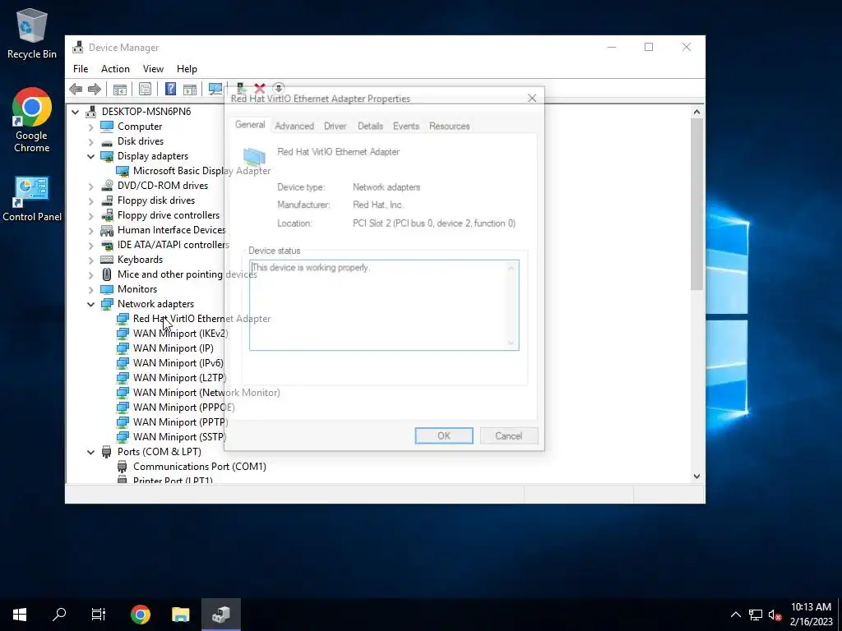Image resolution: width=842 pixels, height=631 pixels.
Task: Close the Ethernet Adapter Properties dialog
Action: (532, 99)
